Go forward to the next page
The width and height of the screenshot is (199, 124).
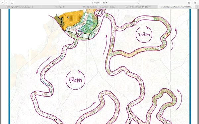point(6,3)
